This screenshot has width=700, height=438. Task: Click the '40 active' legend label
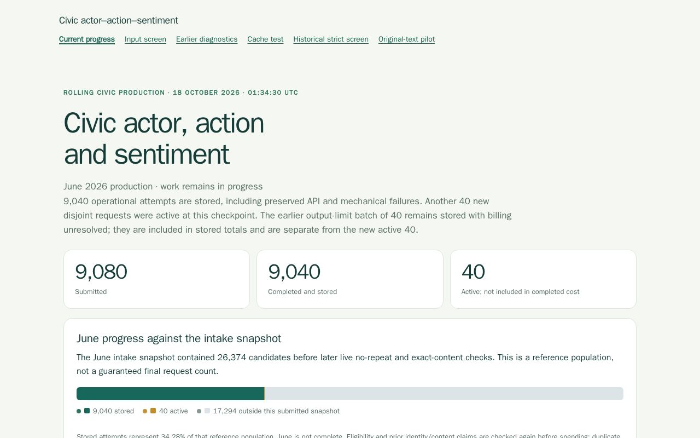tap(173, 411)
